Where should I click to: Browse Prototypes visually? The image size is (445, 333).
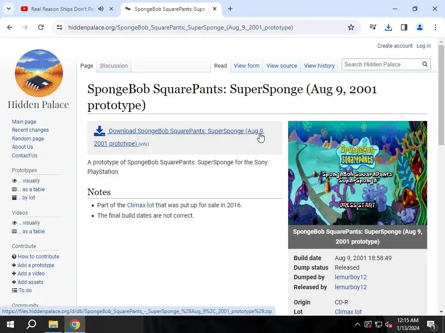(31, 181)
